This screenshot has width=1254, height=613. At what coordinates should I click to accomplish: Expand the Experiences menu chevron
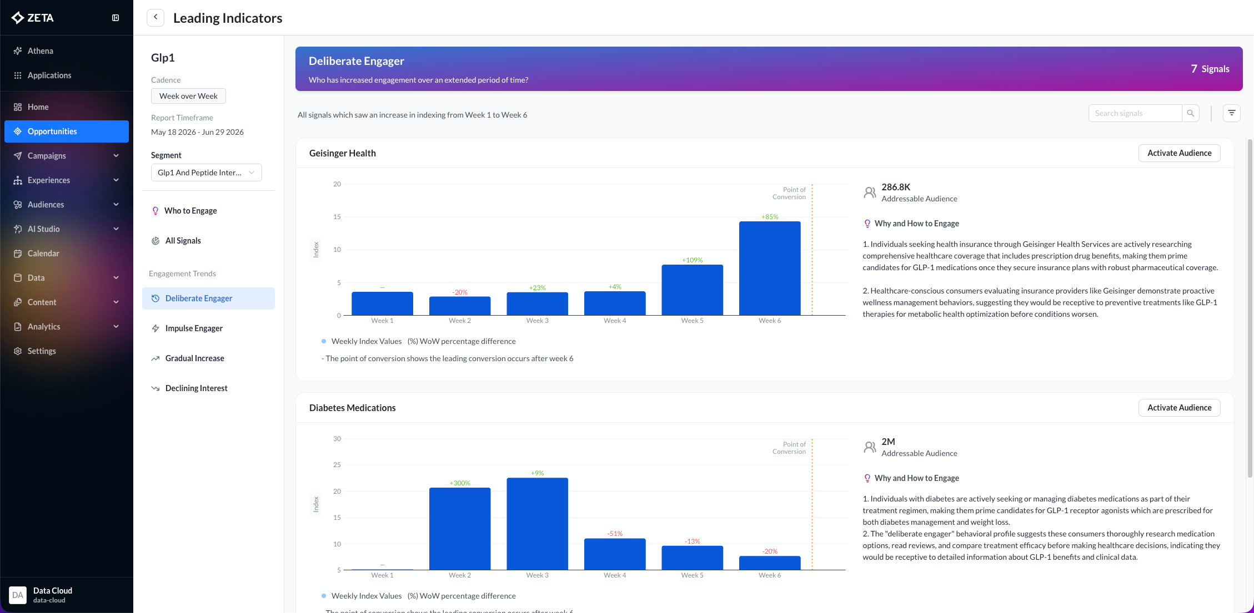(116, 180)
